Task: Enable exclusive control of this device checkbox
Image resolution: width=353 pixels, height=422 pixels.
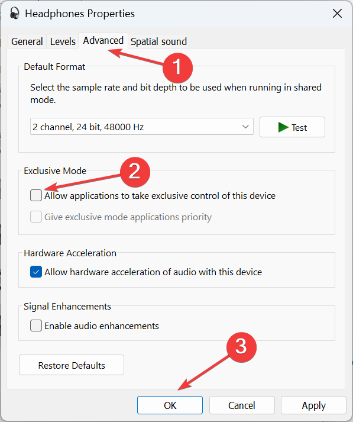Action: [x=36, y=195]
